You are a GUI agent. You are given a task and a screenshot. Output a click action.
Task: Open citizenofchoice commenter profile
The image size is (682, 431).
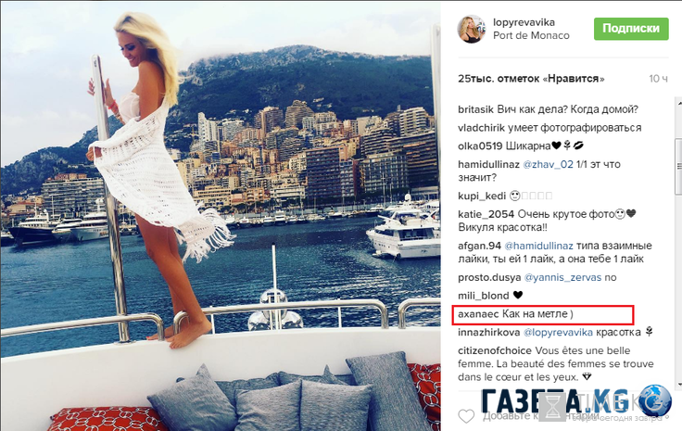tap(495, 350)
